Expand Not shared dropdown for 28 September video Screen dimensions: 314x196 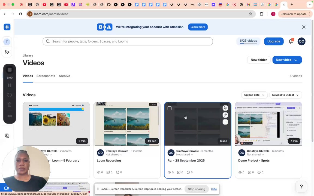tap(185, 155)
